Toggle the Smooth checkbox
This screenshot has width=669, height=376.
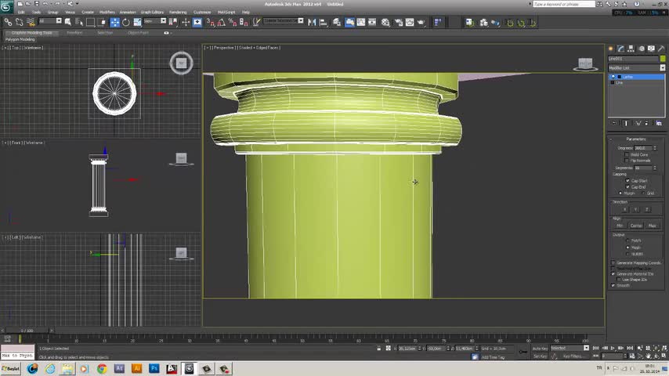coord(613,285)
